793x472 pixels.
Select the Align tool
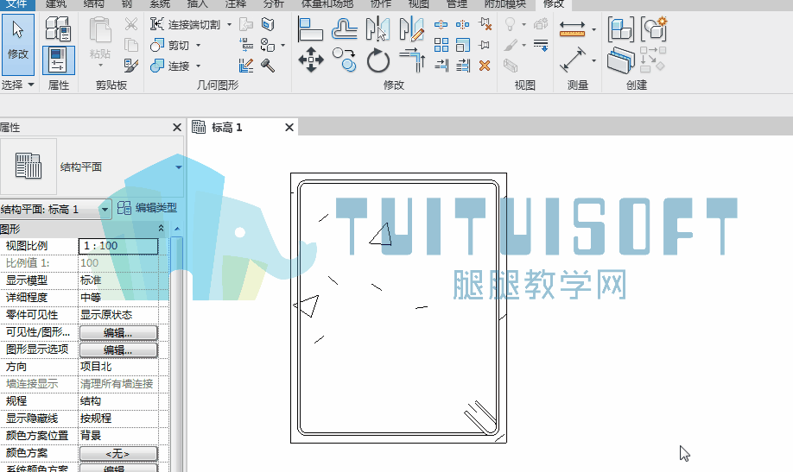tap(310, 28)
